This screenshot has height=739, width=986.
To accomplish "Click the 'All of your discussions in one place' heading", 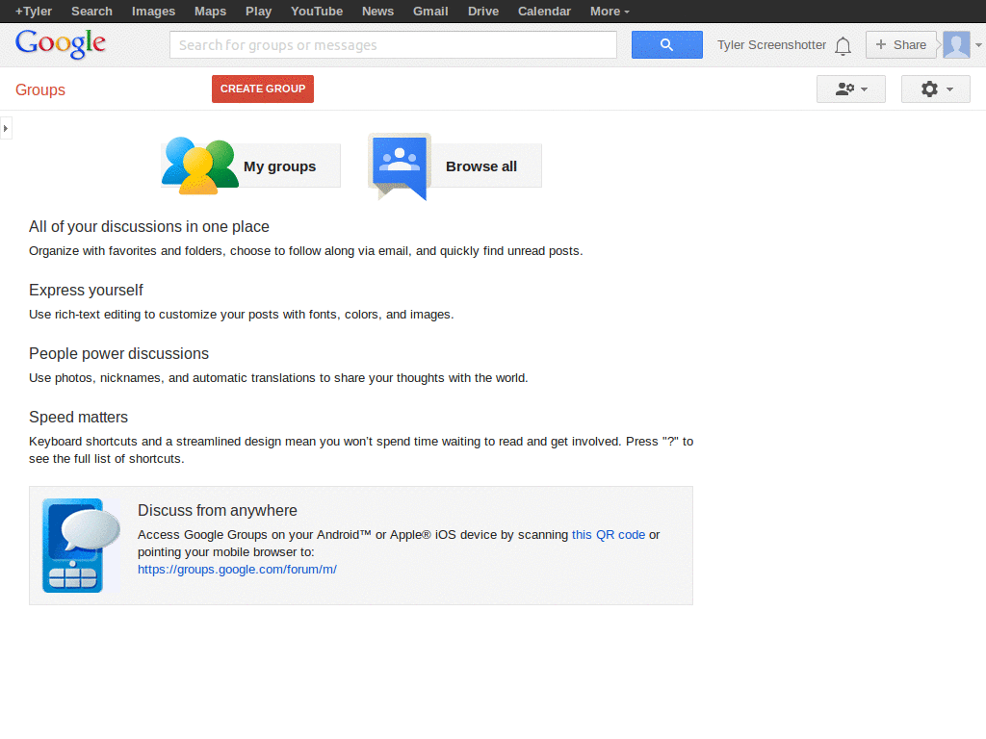I will (x=149, y=226).
